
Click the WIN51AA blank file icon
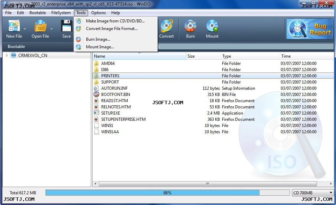(x=96, y=131)
